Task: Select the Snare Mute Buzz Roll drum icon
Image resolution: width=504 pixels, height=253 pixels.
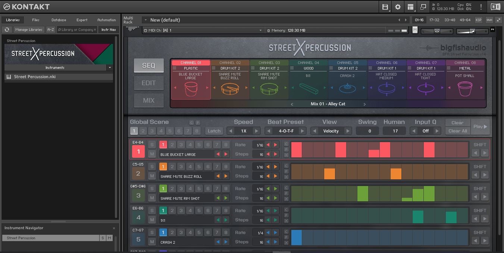Action: click(230, 89)
